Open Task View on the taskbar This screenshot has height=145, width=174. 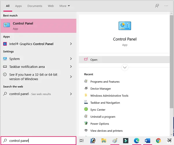click(81, 141)
